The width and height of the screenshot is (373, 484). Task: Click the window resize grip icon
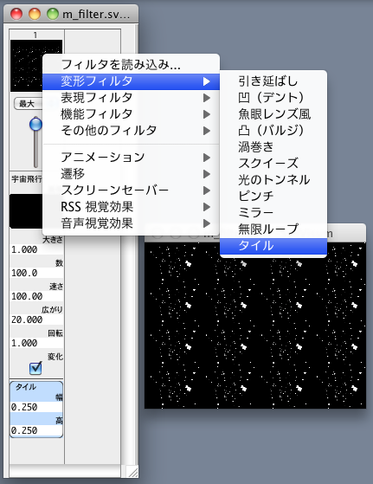pos(132,471)
